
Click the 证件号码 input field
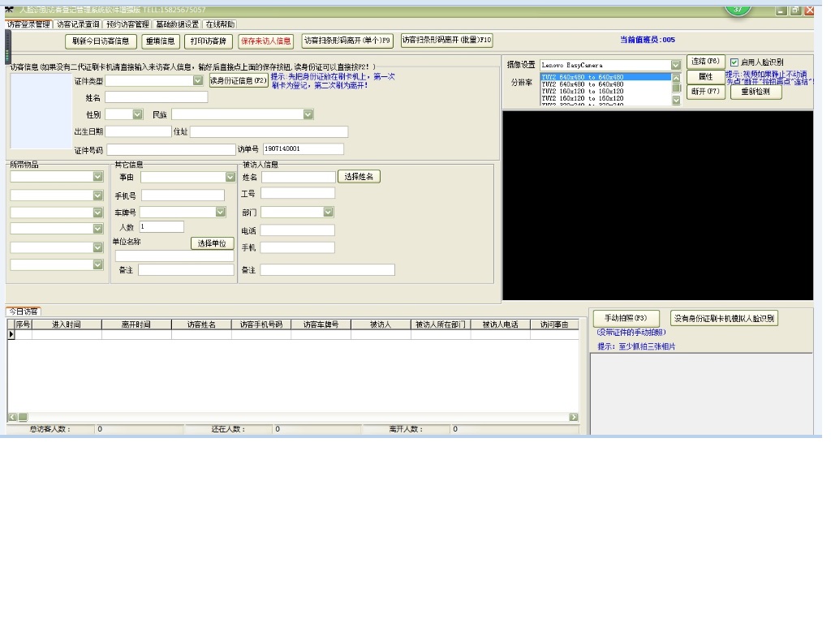[x=171, y=150]
